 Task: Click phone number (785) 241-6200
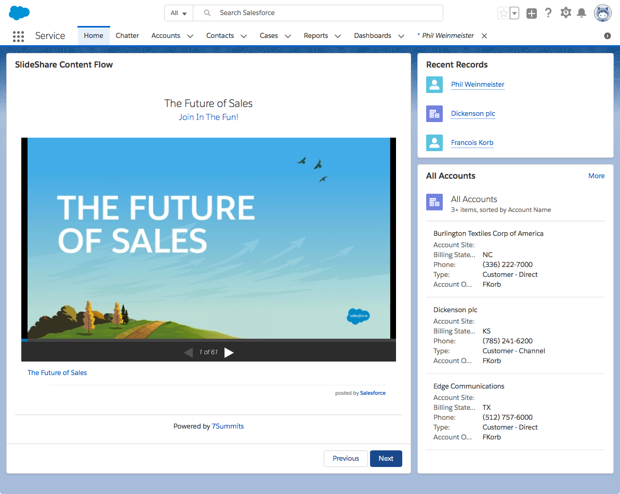pyautogui.click(x=507, y=341)
